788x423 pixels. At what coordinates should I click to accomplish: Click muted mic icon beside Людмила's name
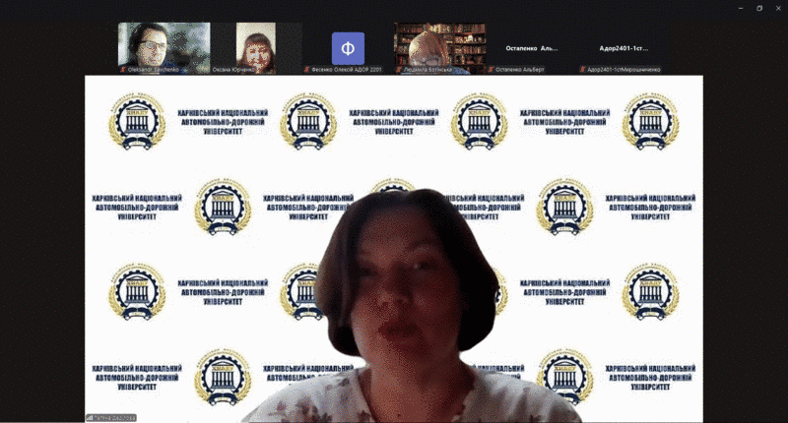[x=398, y=70]
